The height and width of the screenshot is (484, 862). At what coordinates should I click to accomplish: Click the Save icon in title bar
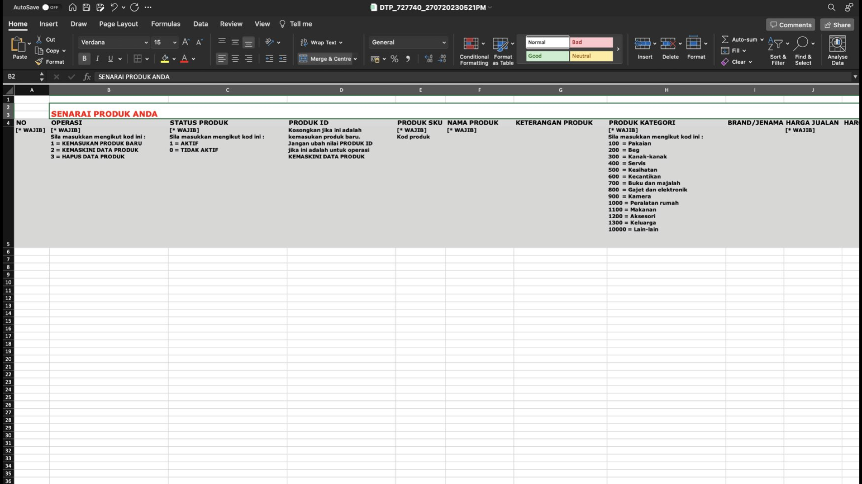(x=86, y=7)
